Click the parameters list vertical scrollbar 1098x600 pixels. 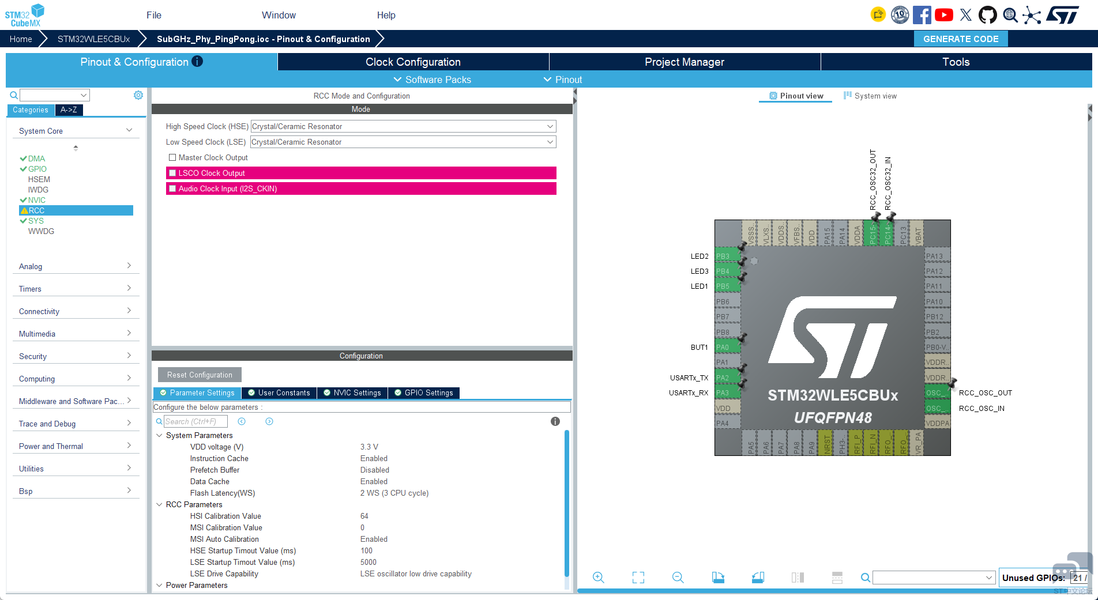[x=567, y=504]
